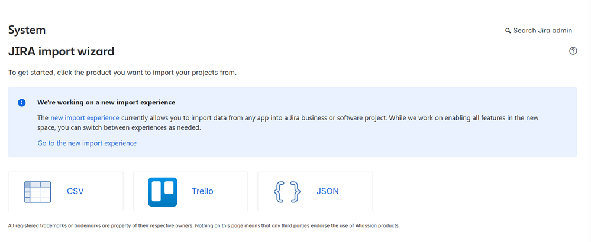This screenshot has width=591, height=242.
Task: Select the CSV spreadsheet icon
Action: pyautogui.click(x=38, y=192)
